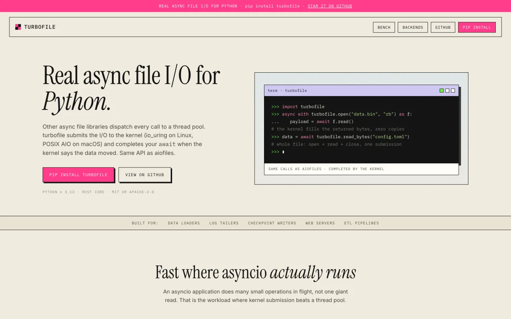Click the ETL PIPELINES label
The width and height of the screenshot is (511, 319).
tap(362, 223)
